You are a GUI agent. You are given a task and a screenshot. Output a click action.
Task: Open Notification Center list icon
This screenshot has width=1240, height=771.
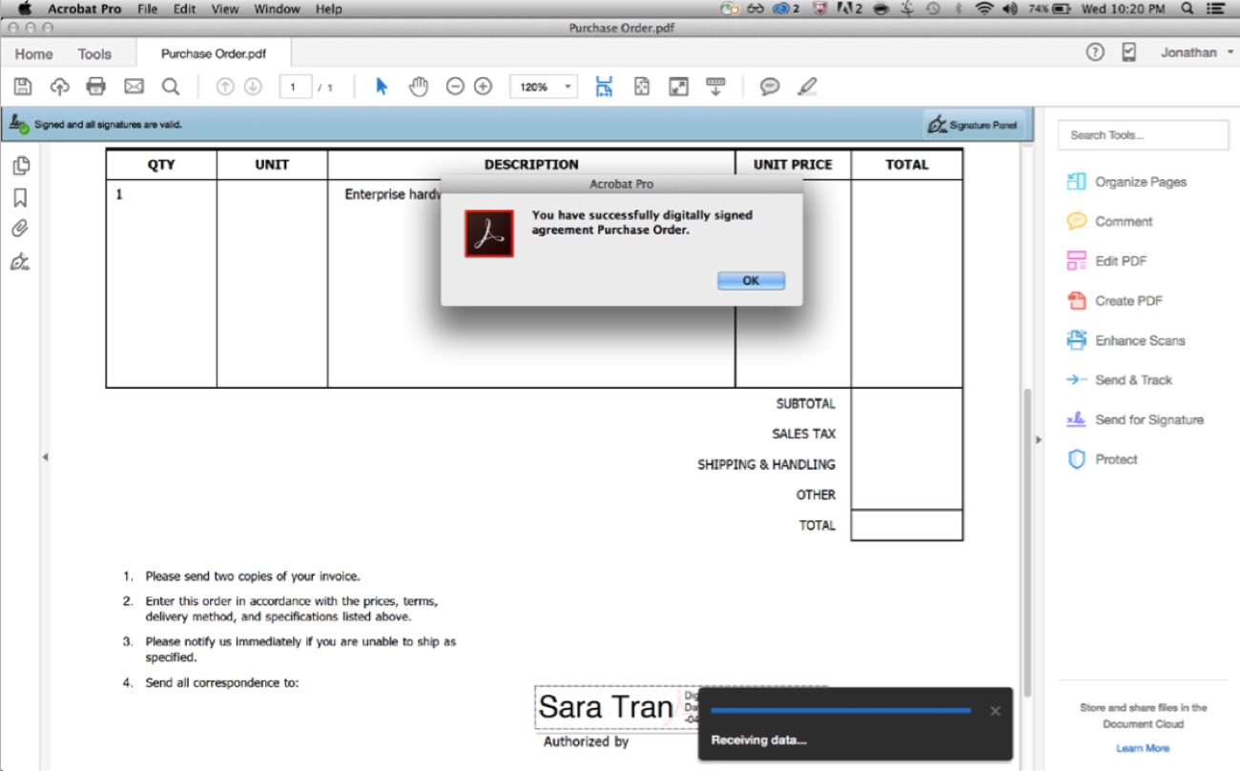[1215, 9]
